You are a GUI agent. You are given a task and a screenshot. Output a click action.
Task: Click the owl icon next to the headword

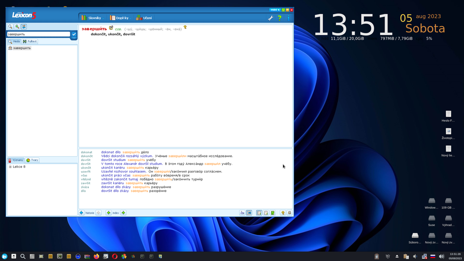tap(111, 28)
